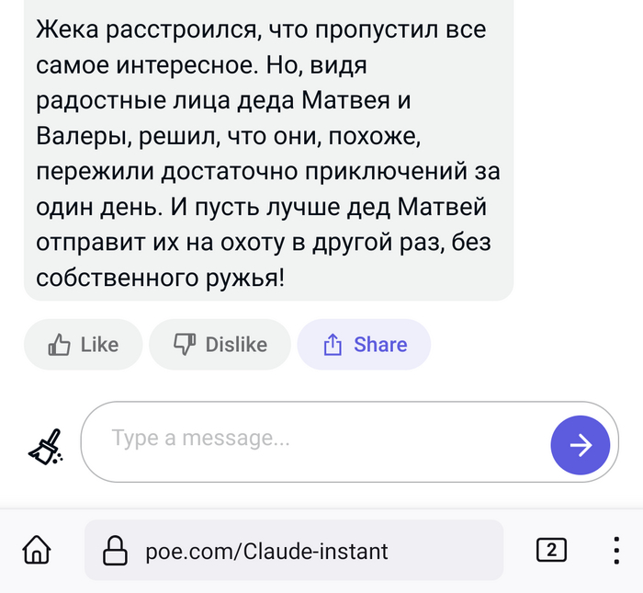This screenshot has height=593, width=643.
Task: Open the tab switcher showing 2 tabs
Action: pyautogui.click(x=550, y=551)
